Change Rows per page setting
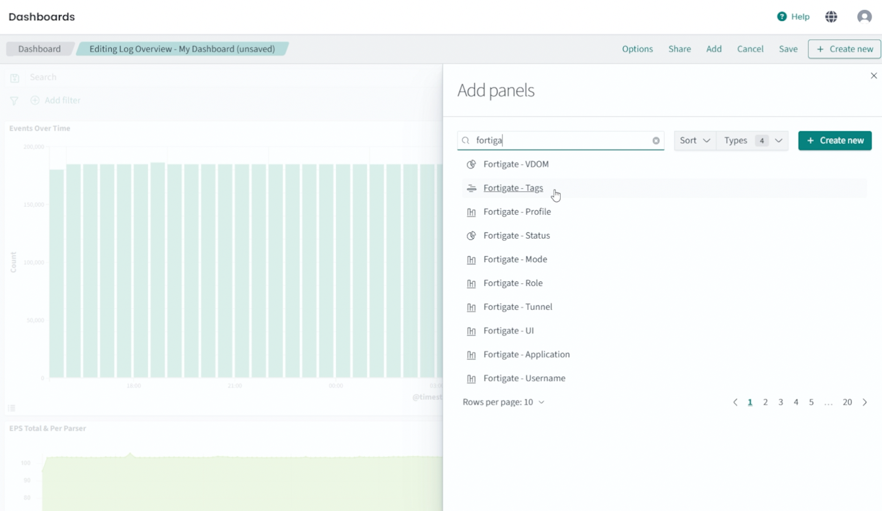 504,402
